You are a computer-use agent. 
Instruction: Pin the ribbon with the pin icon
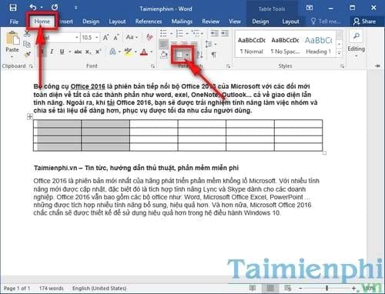377,66
